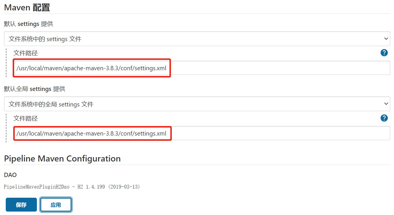The image size is (394, 215).
Task: Click 文件路径 label under global settings
Action: [26, 118]
